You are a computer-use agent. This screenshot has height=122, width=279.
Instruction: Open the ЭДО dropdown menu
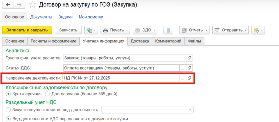click(145, 30)
